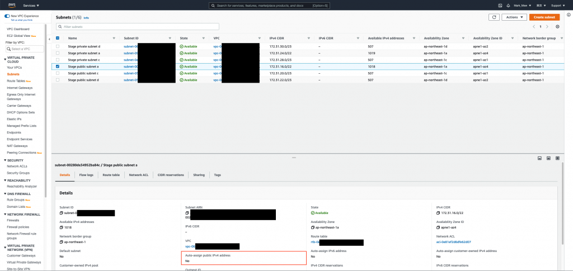Image resolution: width=573 pixels, height=271 pixels.
Task: Open the Network ACL link acl-0e81ef2d6dfe62d07
Action: 453,242
